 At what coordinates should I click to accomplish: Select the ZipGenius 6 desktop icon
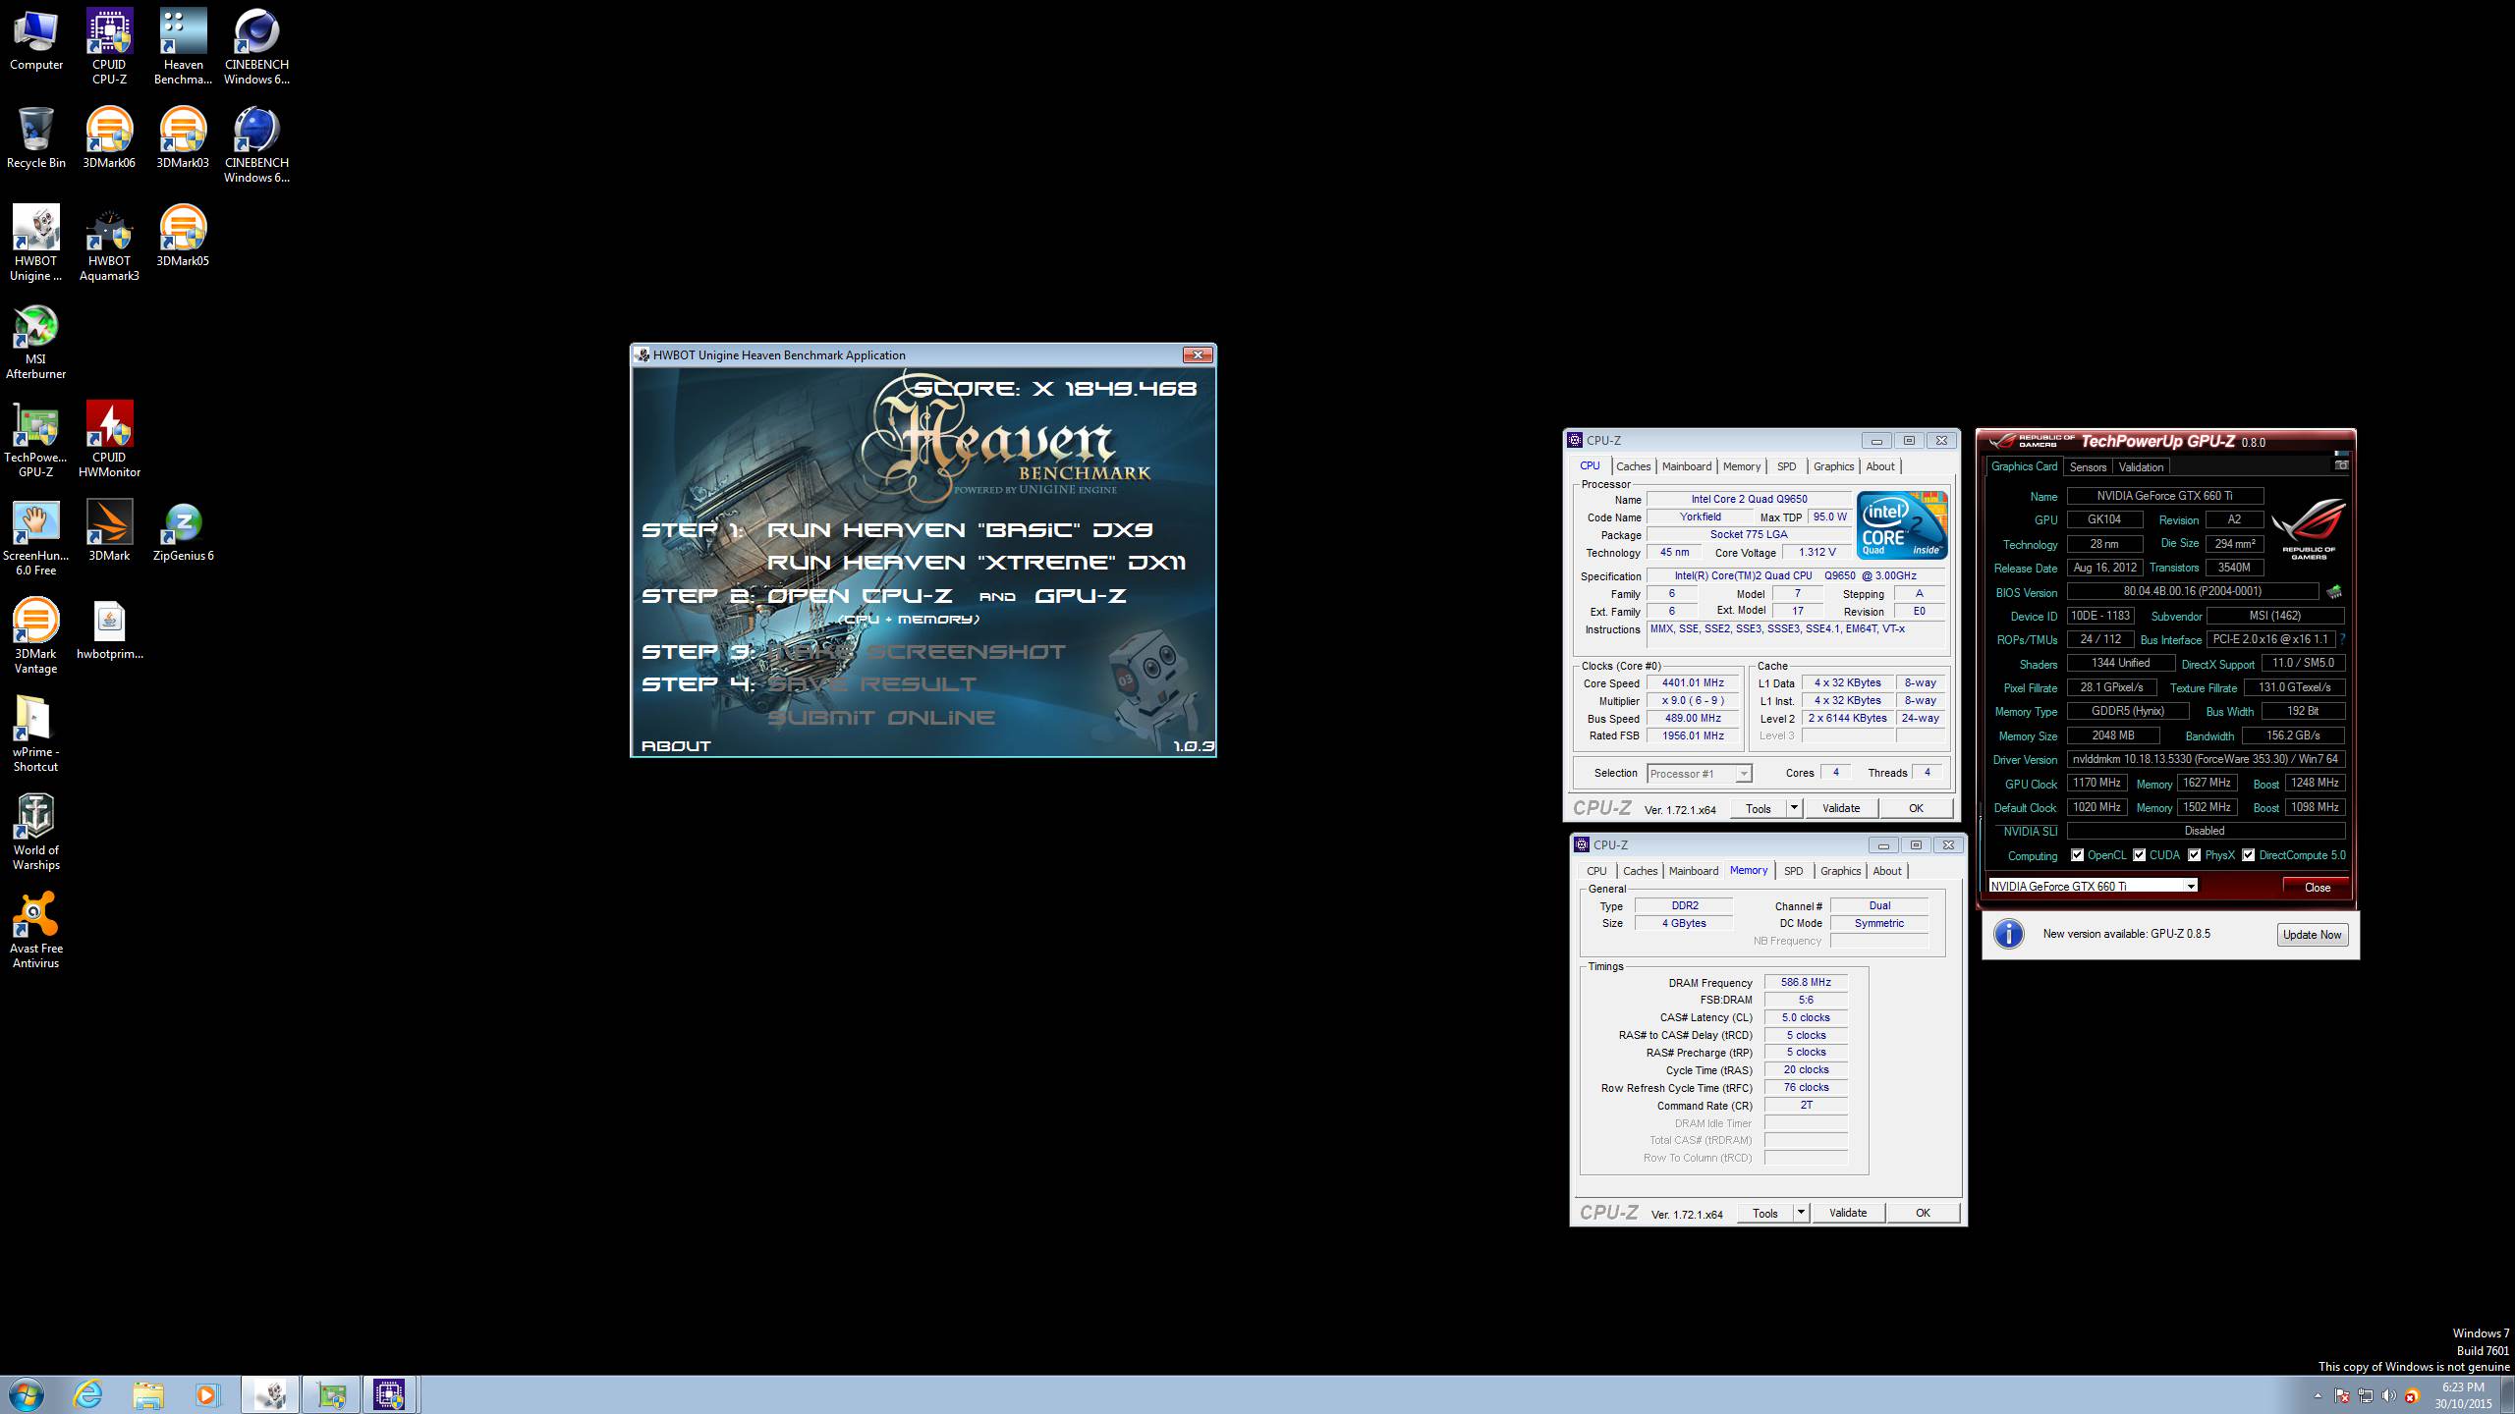click(183, 530)
